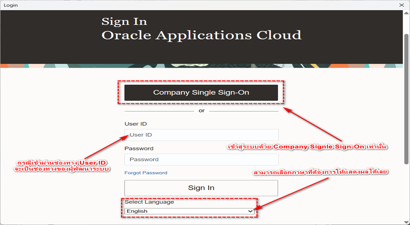Focus the Password input field
Image resolution: width=410 pixels, height=225 pixels.
tap(201, 159)
